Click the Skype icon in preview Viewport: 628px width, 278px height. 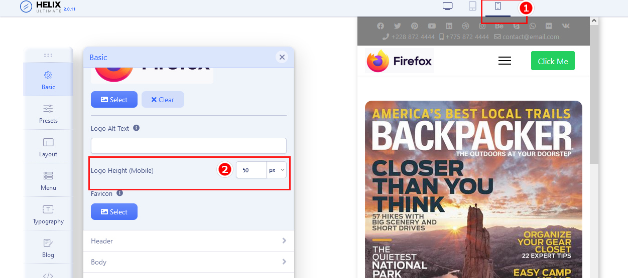point(516,26)
